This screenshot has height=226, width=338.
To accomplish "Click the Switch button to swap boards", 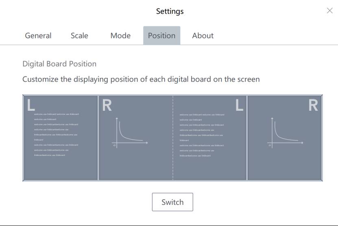I will [172, 202].
